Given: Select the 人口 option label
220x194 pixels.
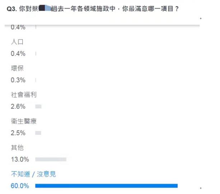Looking at the screenshot, I should pyautogui.click(x=18, y=42).
